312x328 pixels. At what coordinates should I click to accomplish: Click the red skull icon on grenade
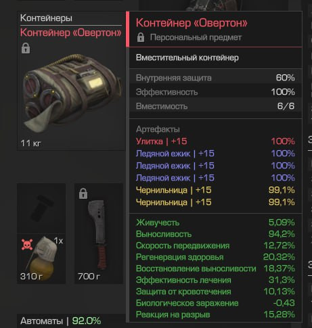point(27,245)
